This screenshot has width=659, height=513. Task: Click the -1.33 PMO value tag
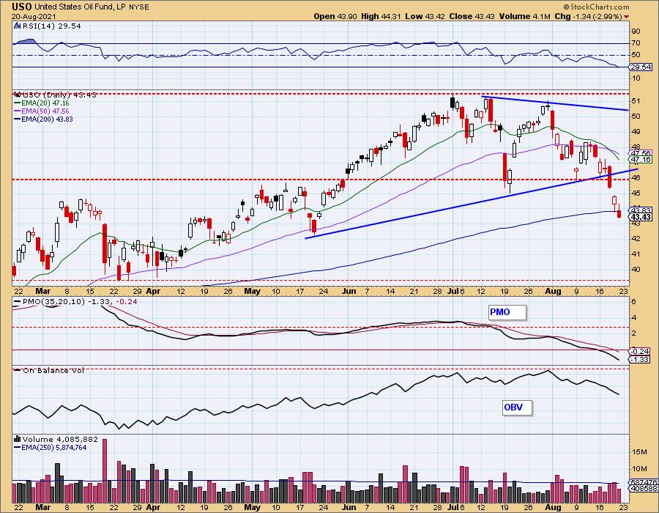coord(641,360)
